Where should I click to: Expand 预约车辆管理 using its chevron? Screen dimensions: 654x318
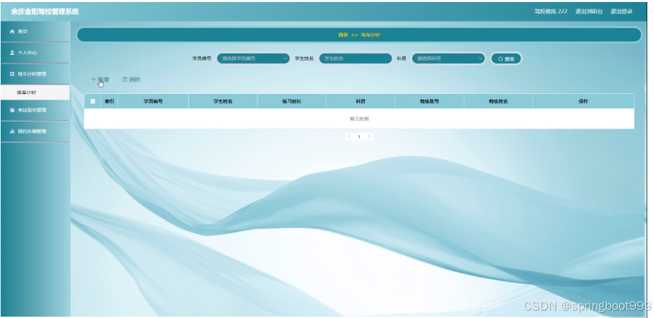tap(64, 131)
